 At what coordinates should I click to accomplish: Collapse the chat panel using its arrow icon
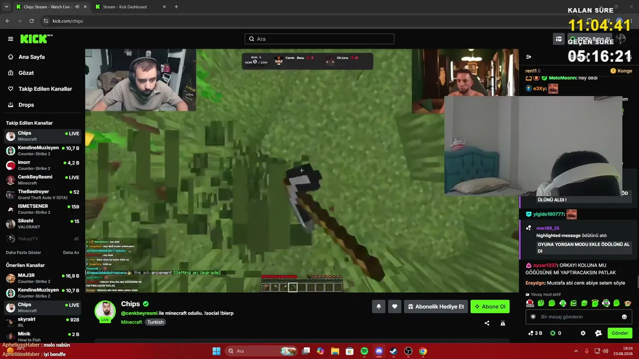tap(529, 57)
